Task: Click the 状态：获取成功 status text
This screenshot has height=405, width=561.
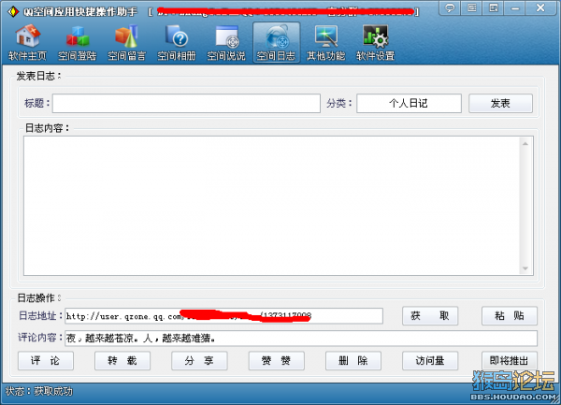Action: (38, 391)
